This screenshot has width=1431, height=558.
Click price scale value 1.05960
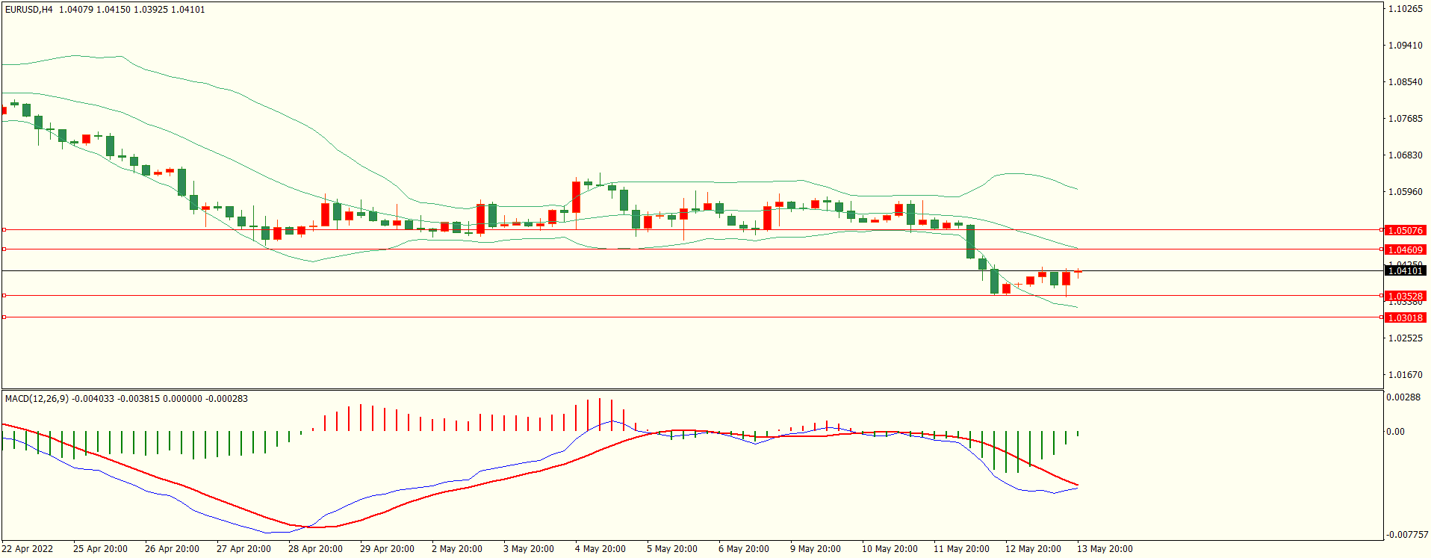[1405, 192]
